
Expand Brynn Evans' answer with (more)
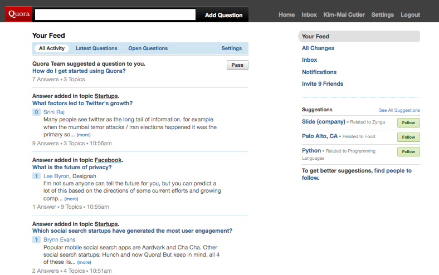point(84,262)
